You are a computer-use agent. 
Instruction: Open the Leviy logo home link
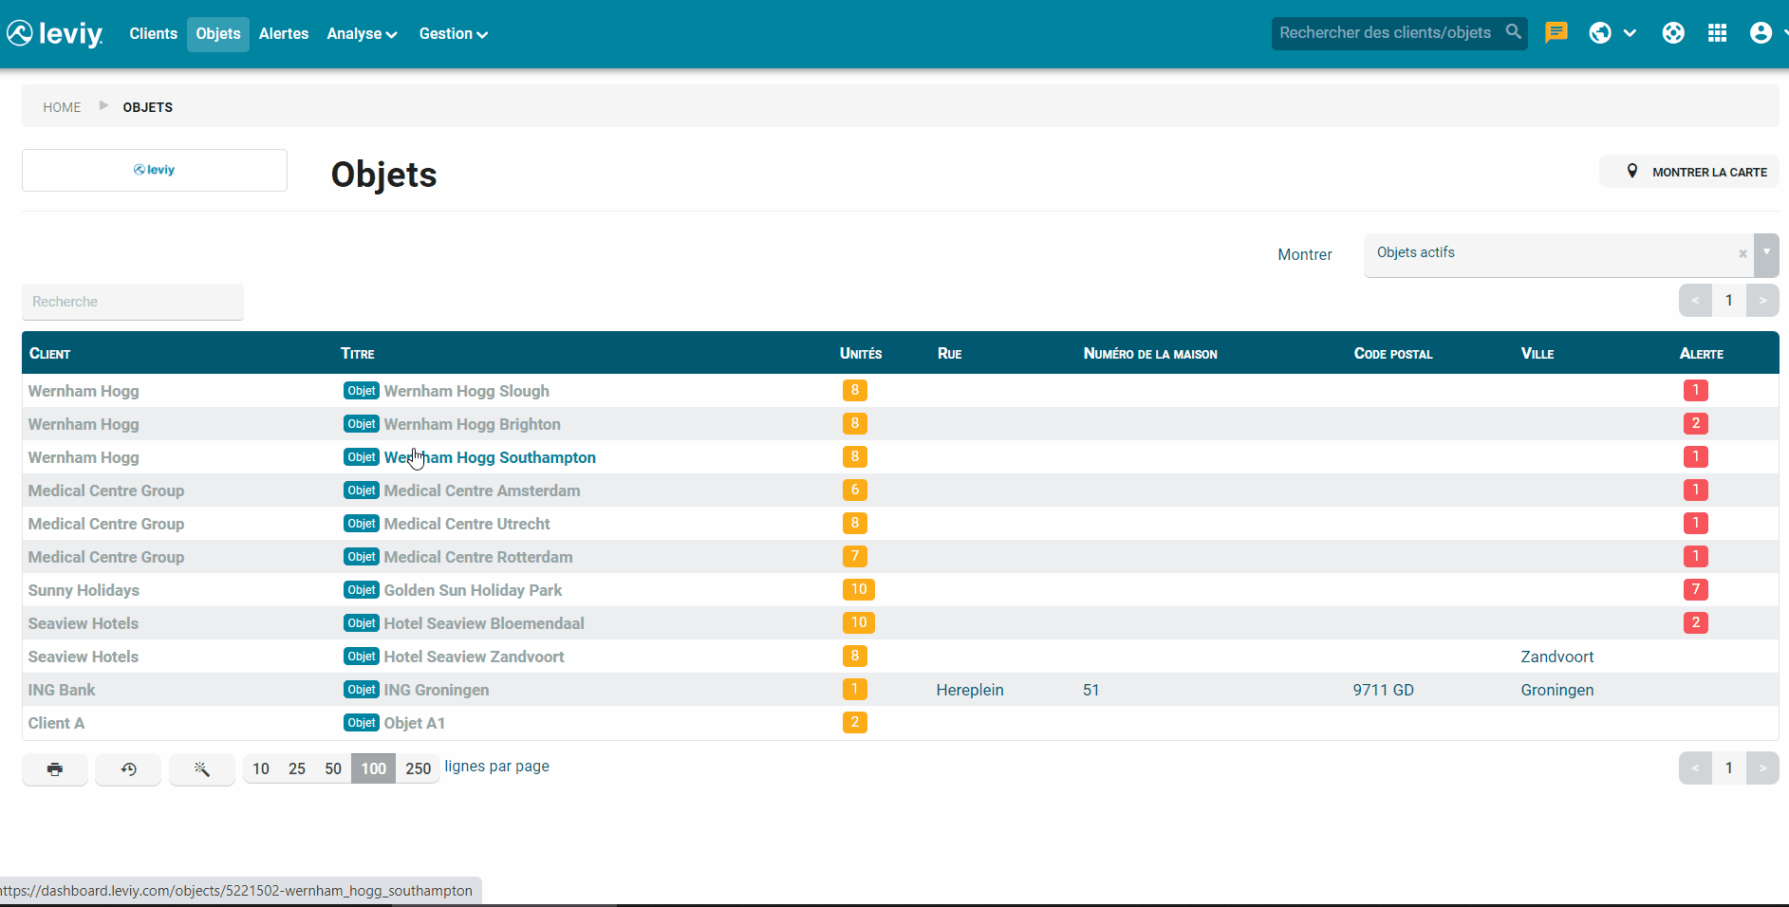(x=54, y=33)
